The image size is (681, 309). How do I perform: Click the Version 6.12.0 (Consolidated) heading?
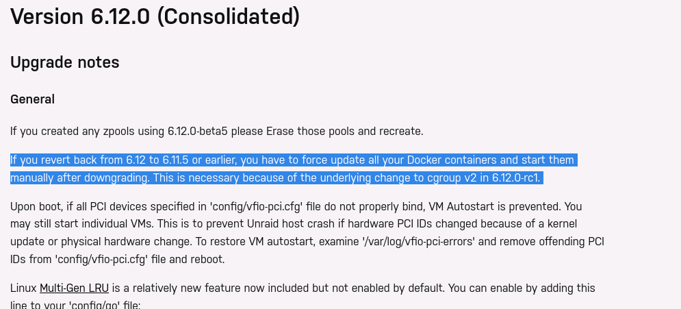(155, 16)
